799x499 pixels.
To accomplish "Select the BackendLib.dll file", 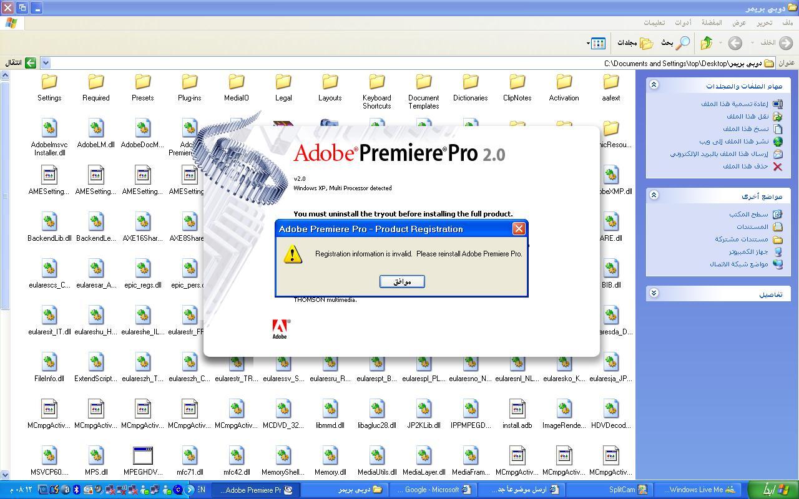I will [x=49, y=228].
